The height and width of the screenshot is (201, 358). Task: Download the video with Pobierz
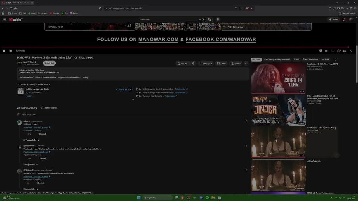point(236,63)
